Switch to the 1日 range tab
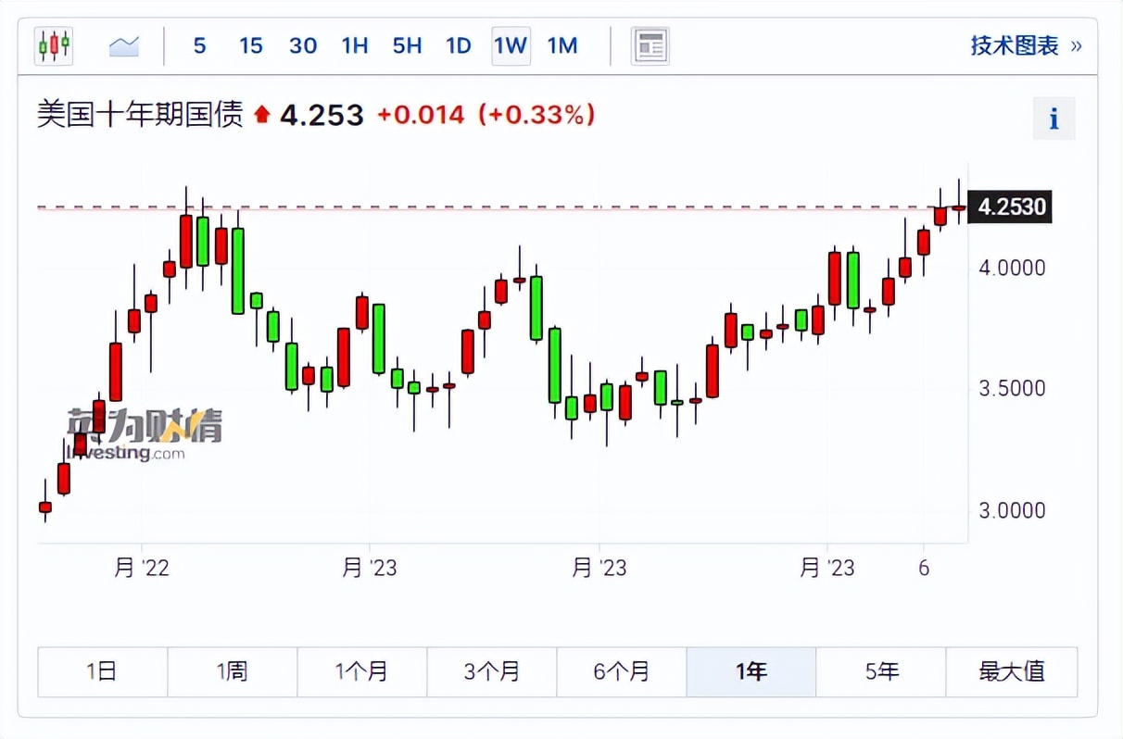Image resolution: width=1123 pixels, height=739 pixels. (x=102, y=672)
